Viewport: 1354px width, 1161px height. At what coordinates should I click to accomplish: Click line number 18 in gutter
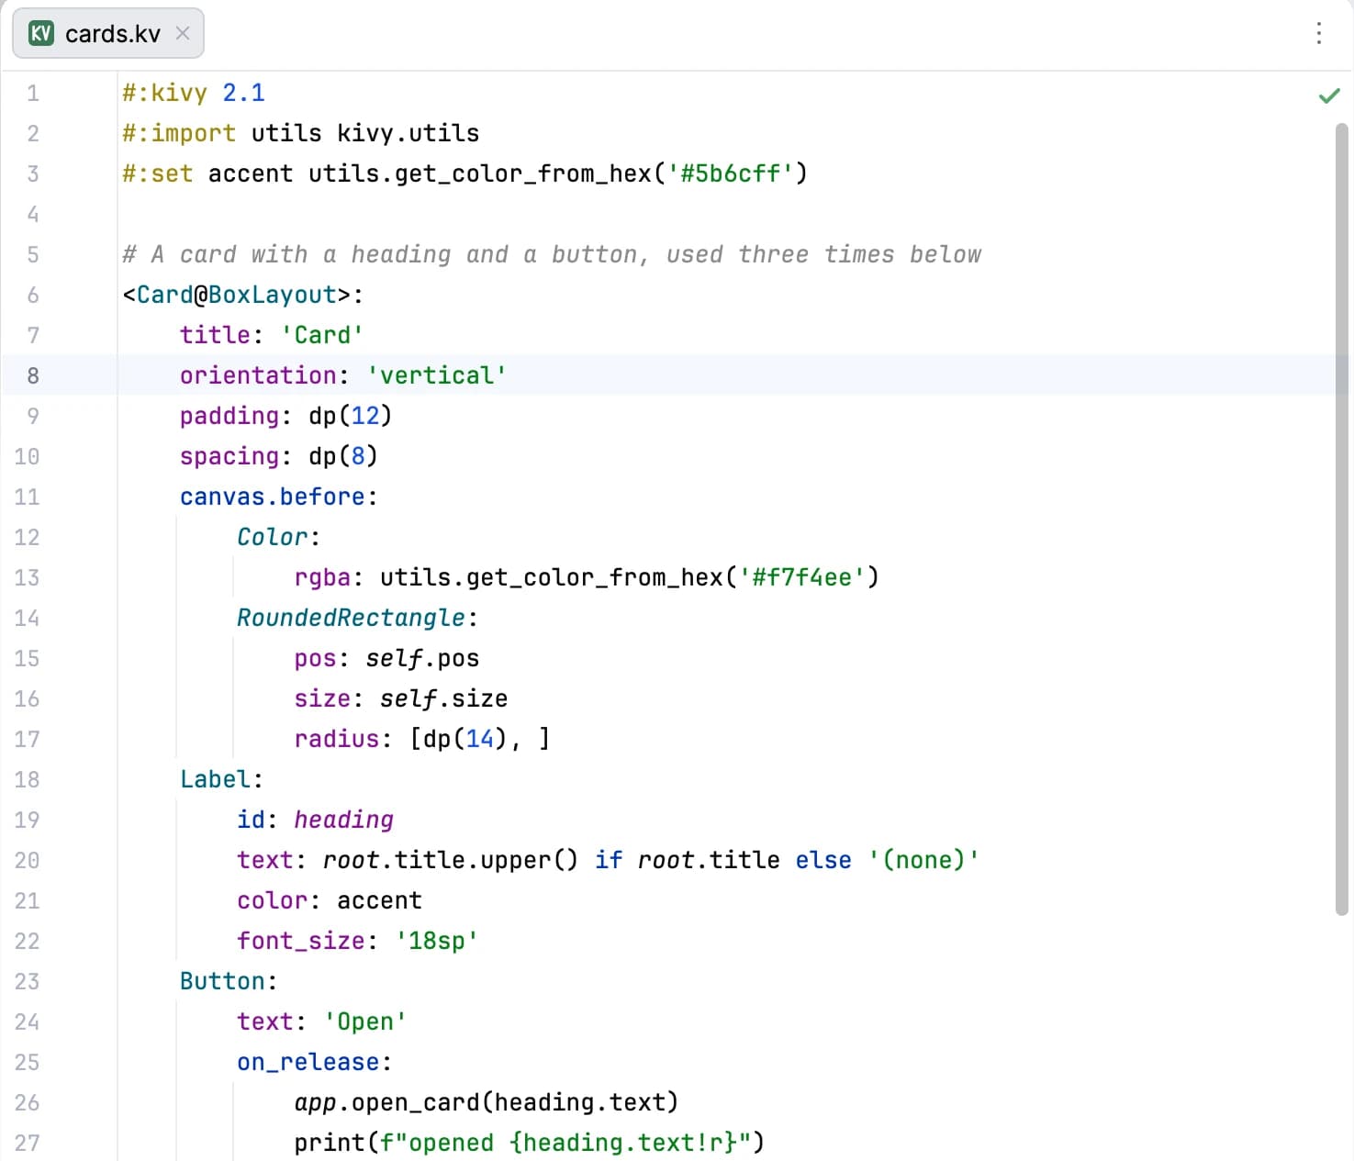point(27,779)
